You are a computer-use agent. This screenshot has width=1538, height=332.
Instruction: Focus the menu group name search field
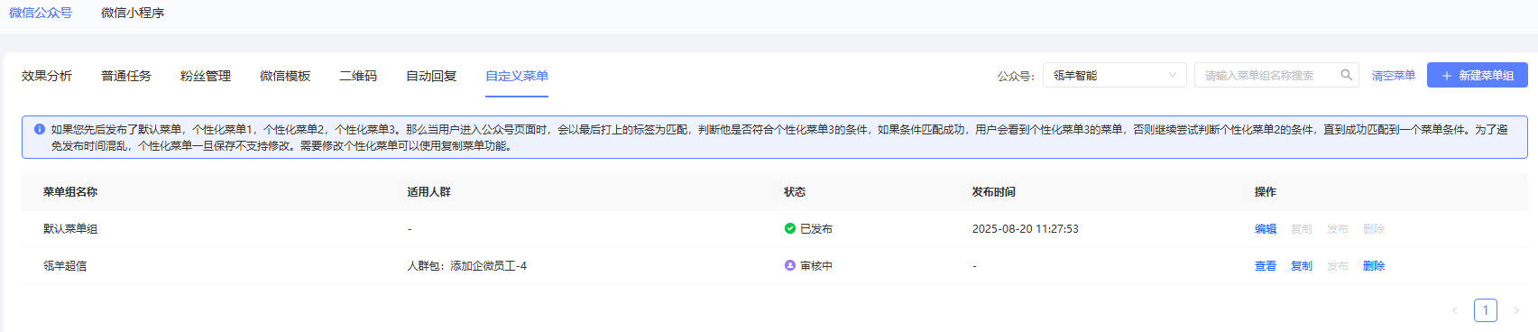coord(1267,75)
